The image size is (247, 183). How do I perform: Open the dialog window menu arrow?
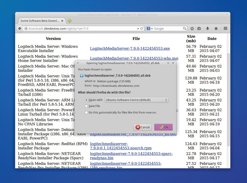78,63
